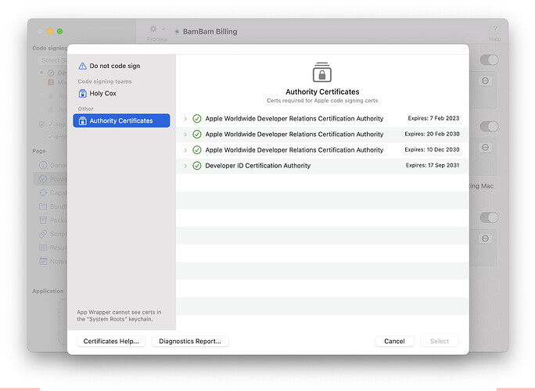The width and height of the screenshot is (535, 391).
Task: Click the Notes icon in background sidebar
Action: coord(43,261)
